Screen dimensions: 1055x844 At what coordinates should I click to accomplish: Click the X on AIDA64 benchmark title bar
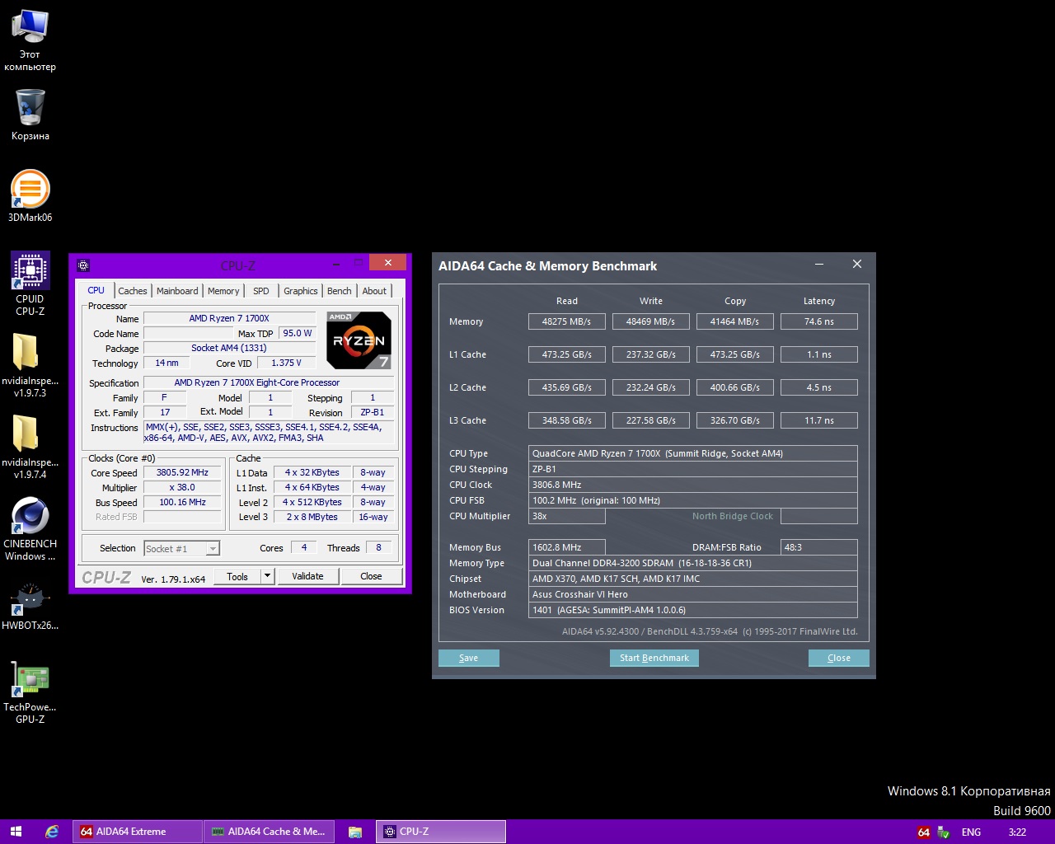(x=857, y=265)
